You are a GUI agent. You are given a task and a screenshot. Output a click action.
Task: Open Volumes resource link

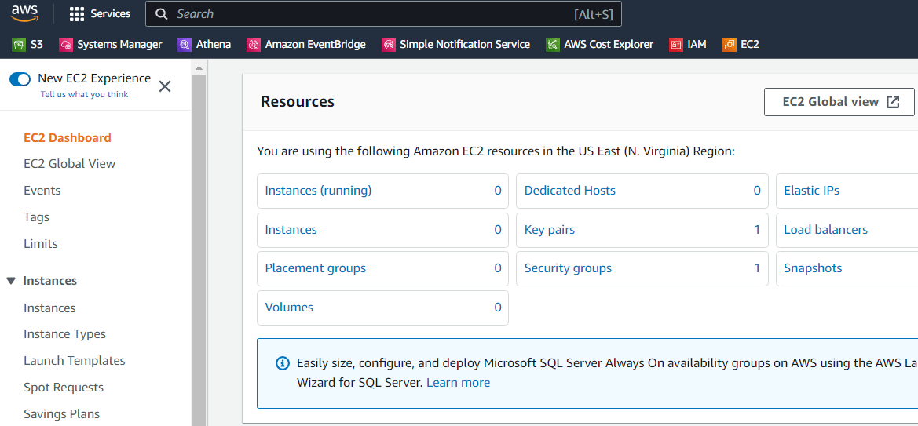[289, 308]
